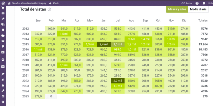The width and height of the screenshot is (213, 106).
Task: Select the June 2015 cell showing 2,4 mil
Action: pos(104,44)
